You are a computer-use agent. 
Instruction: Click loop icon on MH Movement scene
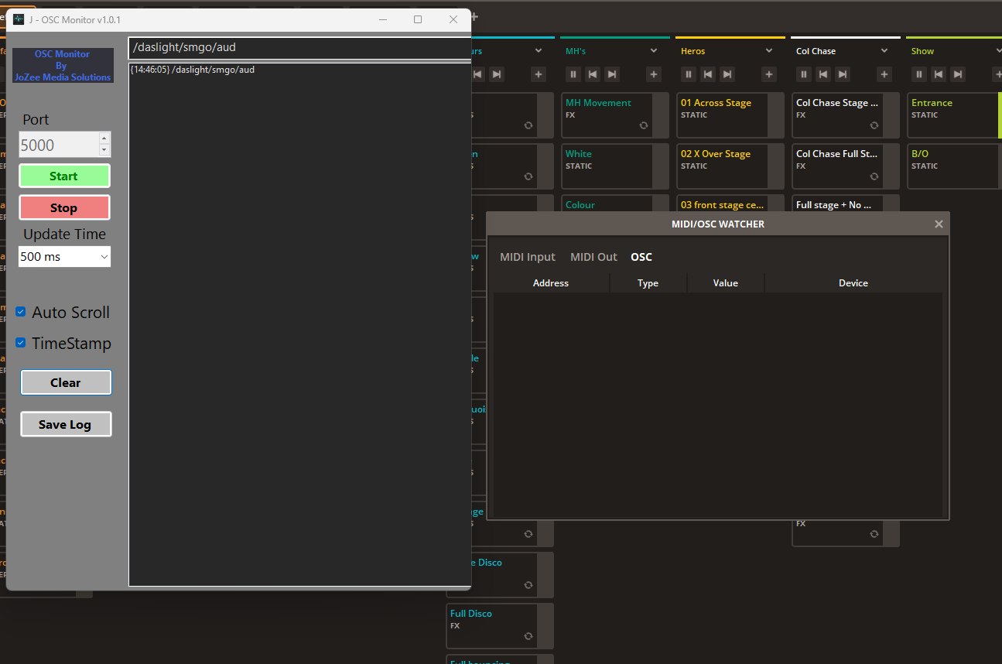(644, 125)
